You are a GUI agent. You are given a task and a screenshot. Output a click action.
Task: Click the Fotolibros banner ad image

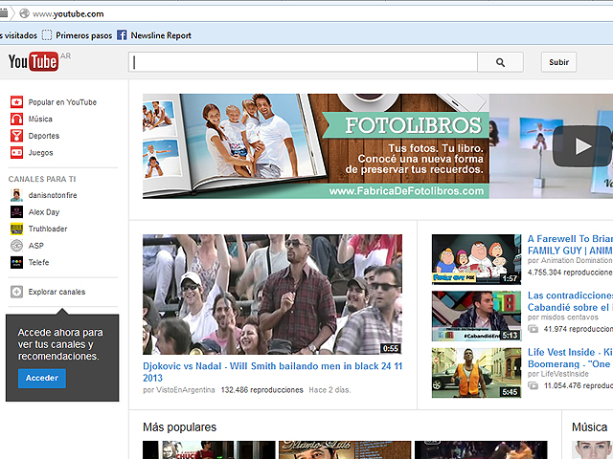(316, 146)
